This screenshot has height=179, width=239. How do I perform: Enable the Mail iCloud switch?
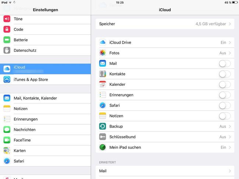[225, 63]
